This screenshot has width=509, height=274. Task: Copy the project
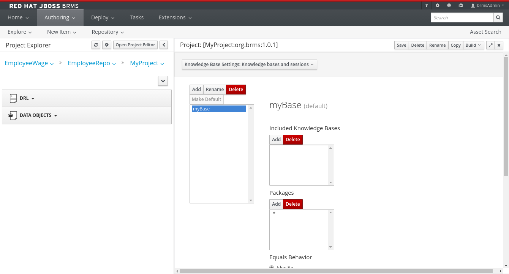[x=455, y=45]
